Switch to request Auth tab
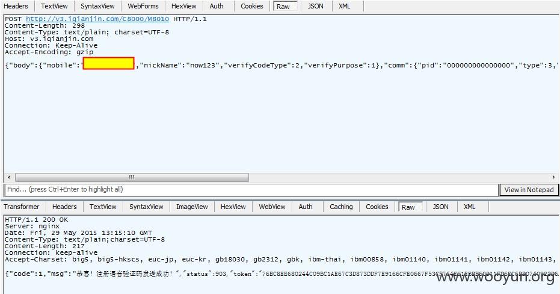This screenshot has width=560, height=294. [x=217, y=6]
